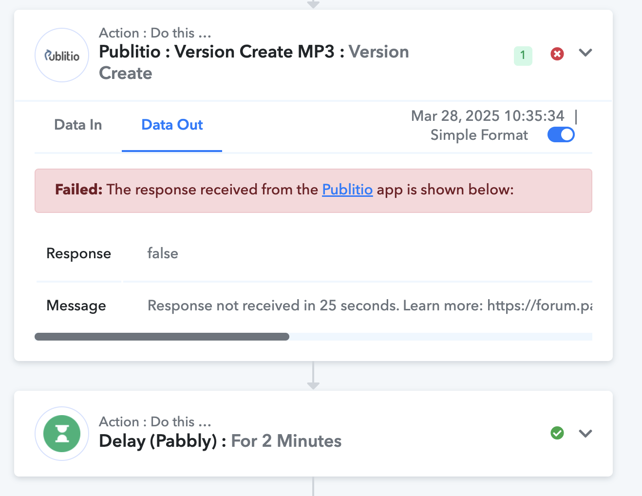This screenshot has height=496, width=642.
Task: Click the Mar 28, 2025 10:35:34 timestamp
Action: pos(488,116)
